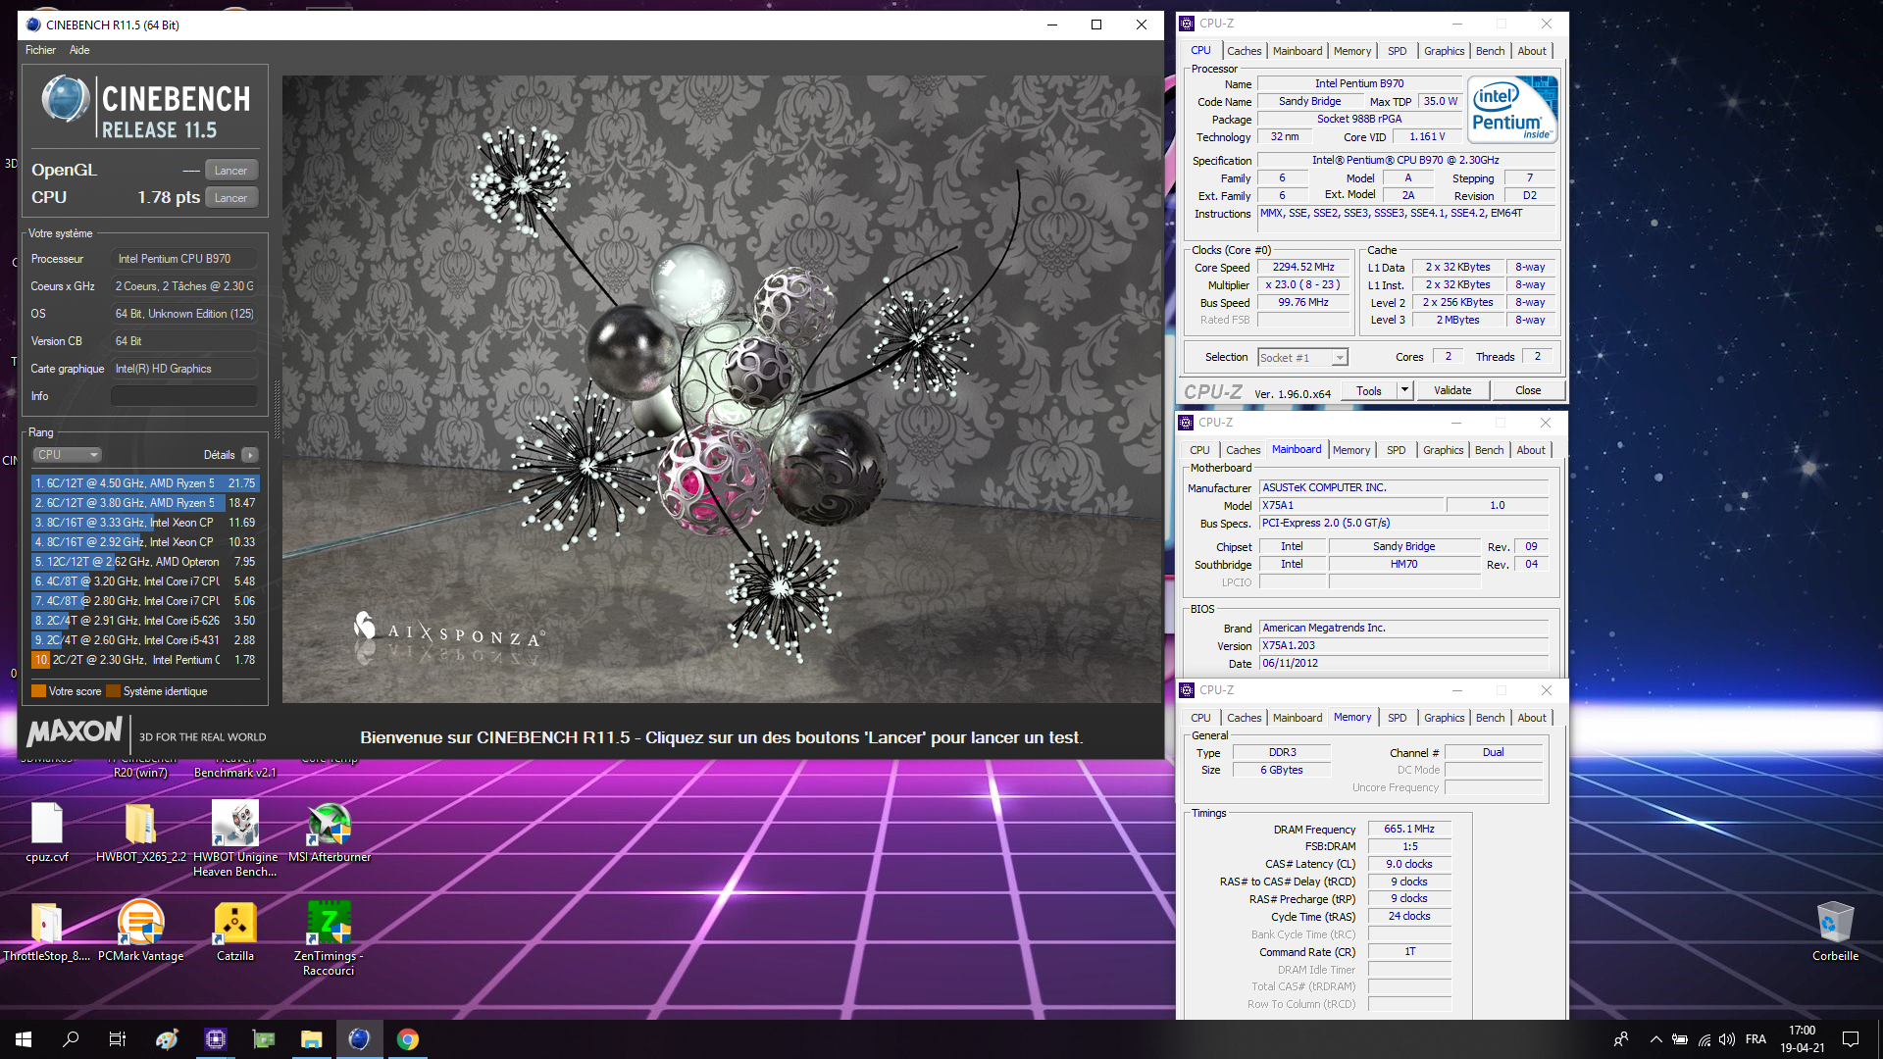
Task: Open the notification center icon
Action: click(x=1851, y=1039)
